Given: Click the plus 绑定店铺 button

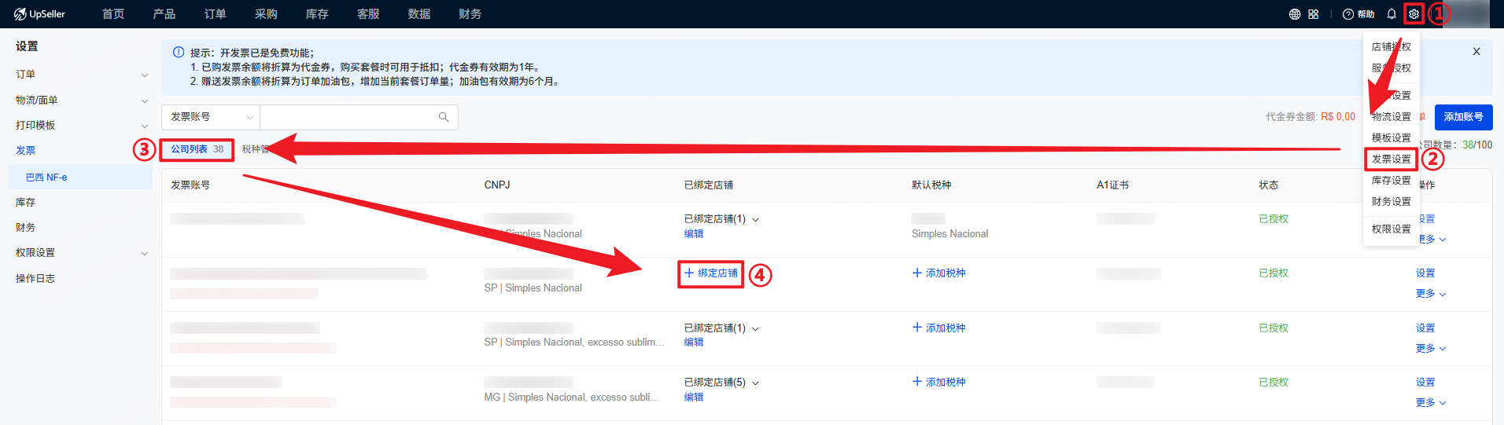Looking at the screenshot, I should pyautogui.click(x=711, y=273).
